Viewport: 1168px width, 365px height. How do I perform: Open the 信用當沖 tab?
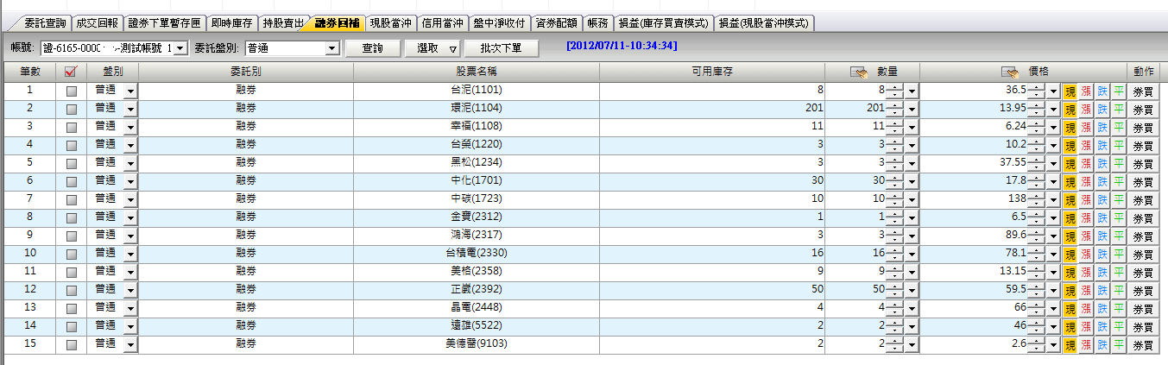point(443,23)
